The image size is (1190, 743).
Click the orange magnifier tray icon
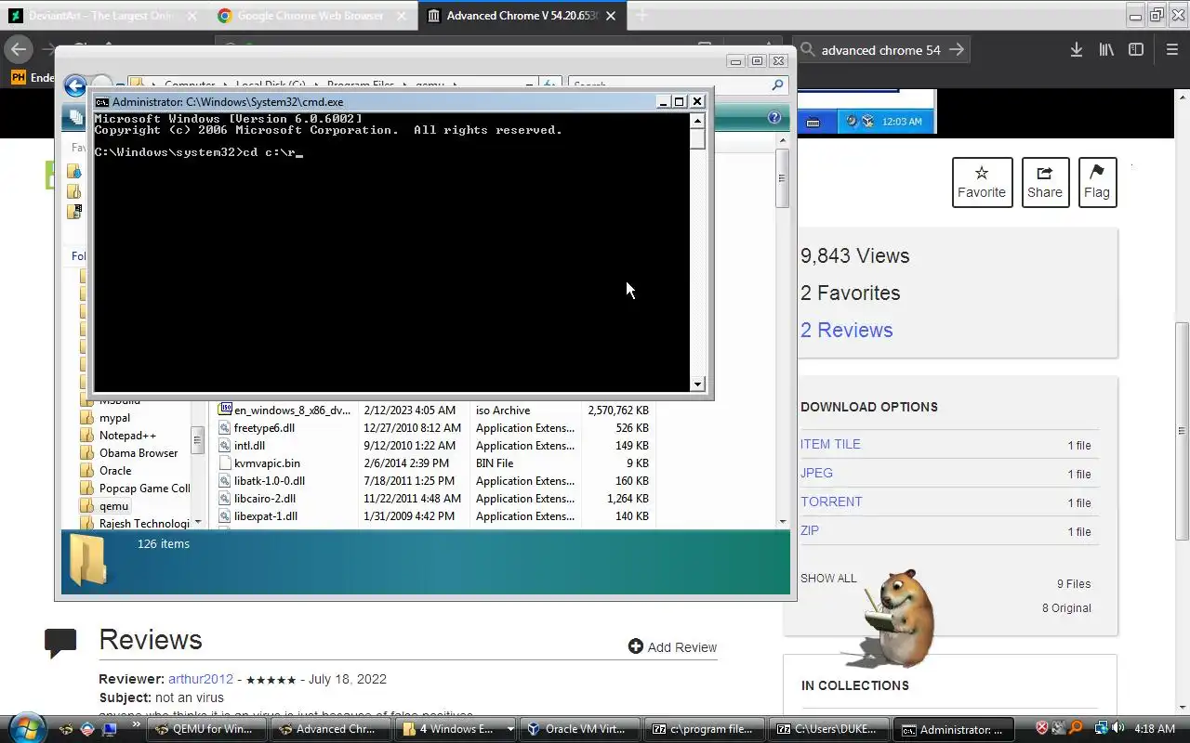(1076, 728)
